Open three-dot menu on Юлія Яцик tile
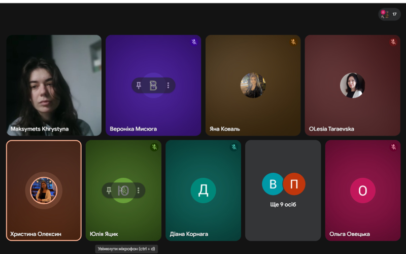Image resolution: width=406 pixels, height=254 pixels. [x=138, y=190]
